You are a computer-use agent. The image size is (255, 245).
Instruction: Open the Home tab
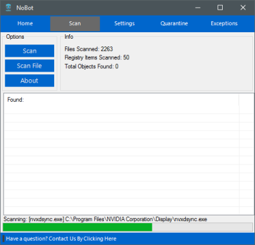(x=25, y=23)
